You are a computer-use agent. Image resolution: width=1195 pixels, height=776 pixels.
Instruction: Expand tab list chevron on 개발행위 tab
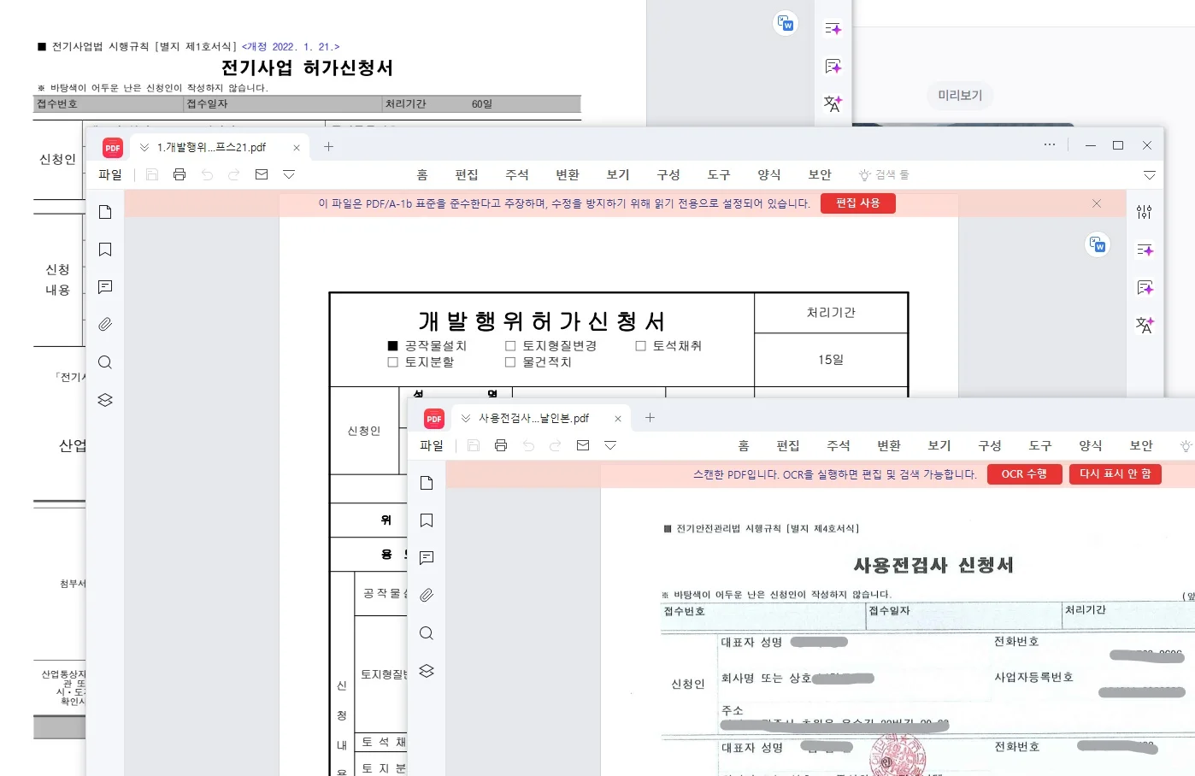[x=144, y=147]
